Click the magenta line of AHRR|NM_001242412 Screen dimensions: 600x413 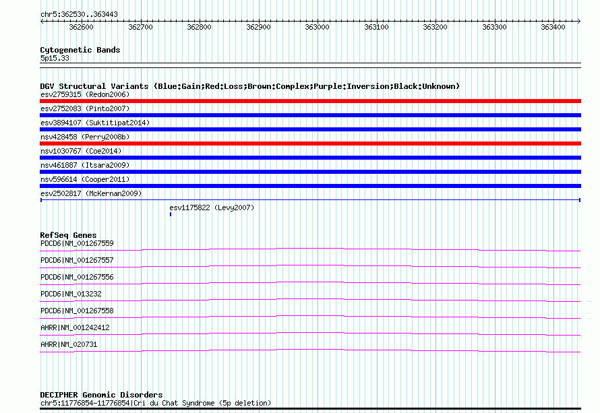(x=310, y=334)
